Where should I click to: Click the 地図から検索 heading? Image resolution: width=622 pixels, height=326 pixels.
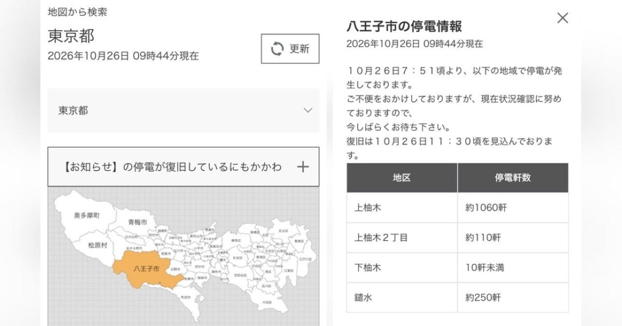click(77, 11)
